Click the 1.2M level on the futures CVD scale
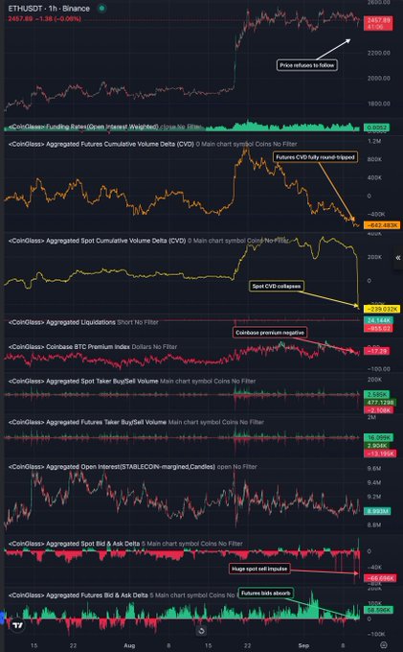This screenshot has height=652, width=403. (x=374, y=141)
